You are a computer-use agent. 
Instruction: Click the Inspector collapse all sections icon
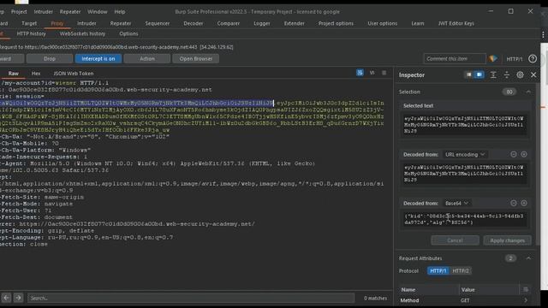[x=506, y=74]
